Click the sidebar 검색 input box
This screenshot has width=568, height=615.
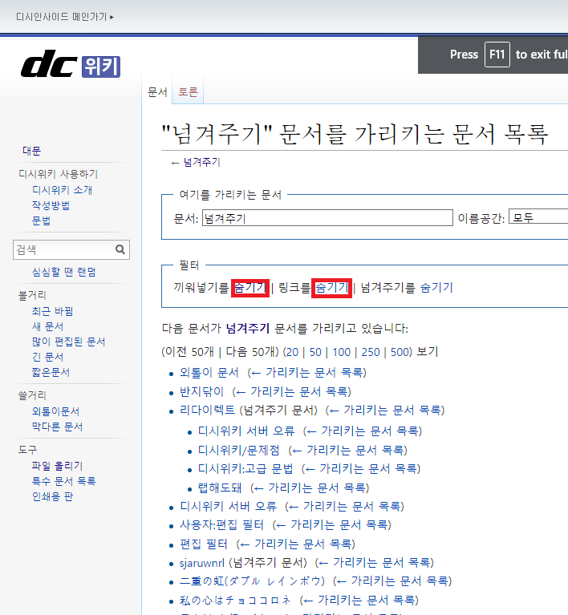coord(63,250)
